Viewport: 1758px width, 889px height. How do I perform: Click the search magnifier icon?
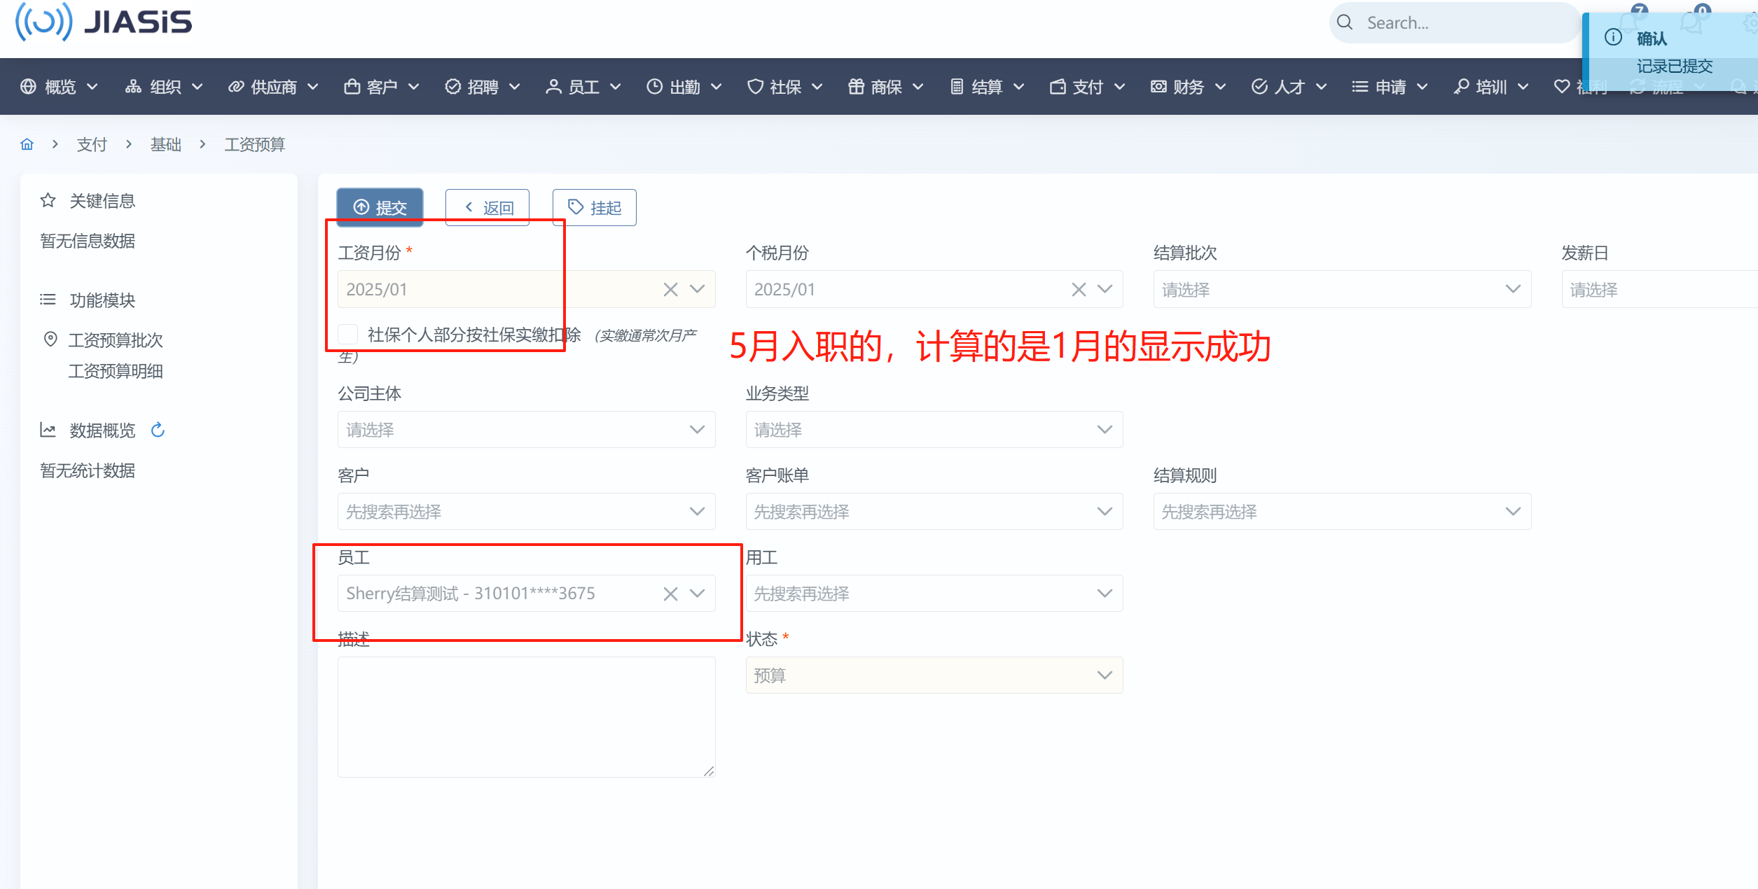click(1345, 22)
